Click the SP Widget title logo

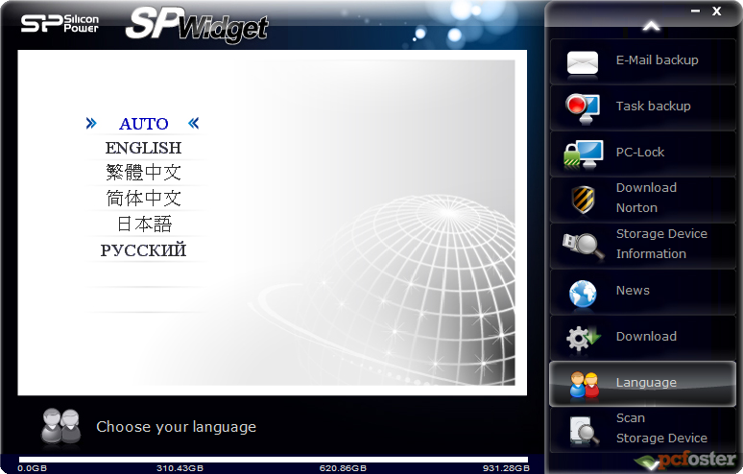tap(197, 24)
